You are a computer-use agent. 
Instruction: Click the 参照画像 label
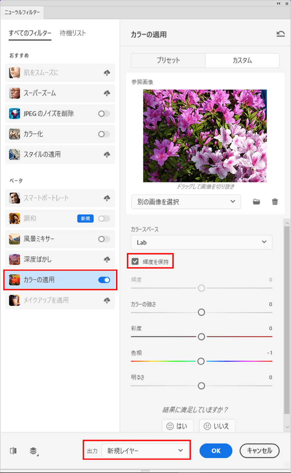point(142,82)
